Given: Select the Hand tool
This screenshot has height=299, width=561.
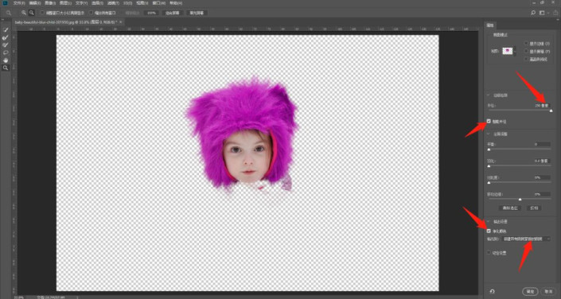Looking at the screenshot, I should click(x=6, y=60).
